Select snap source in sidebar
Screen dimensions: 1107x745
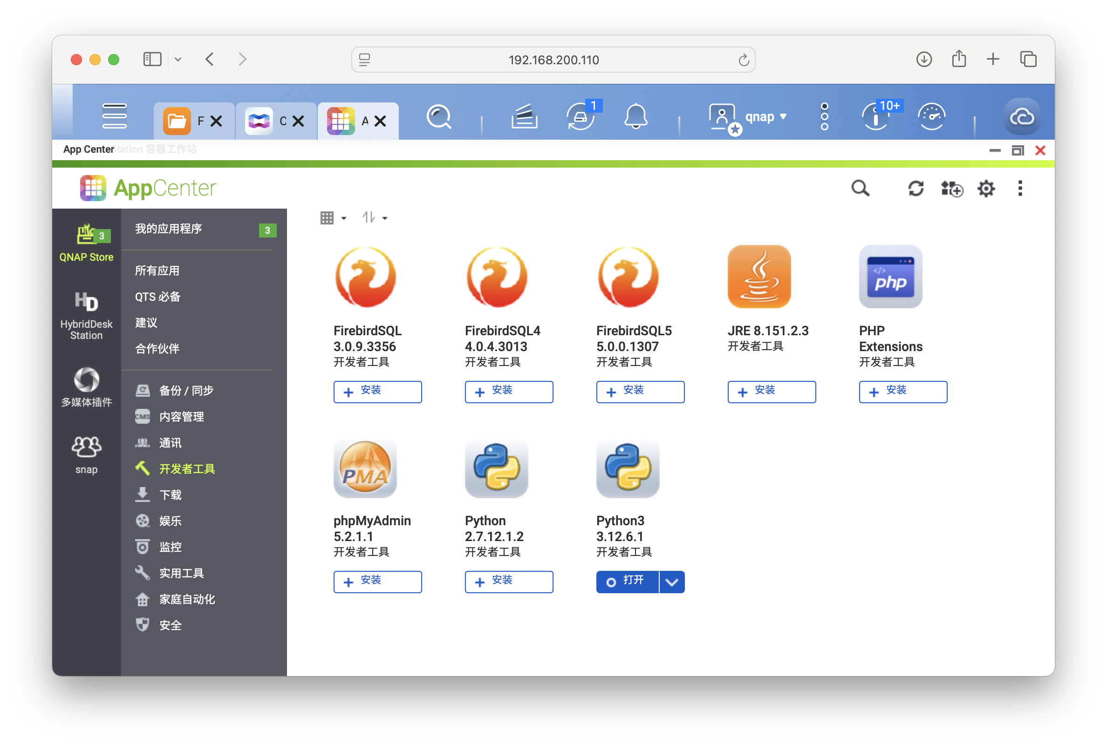click(x=86, y=455)
